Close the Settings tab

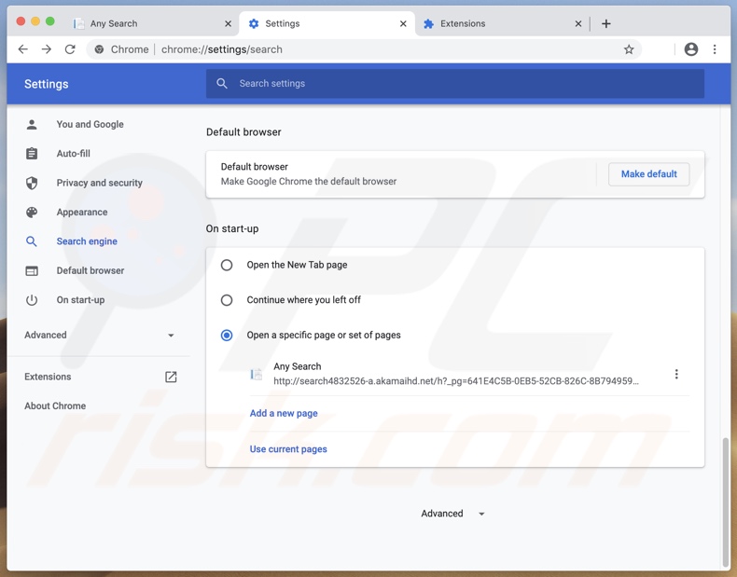point(403,23)
